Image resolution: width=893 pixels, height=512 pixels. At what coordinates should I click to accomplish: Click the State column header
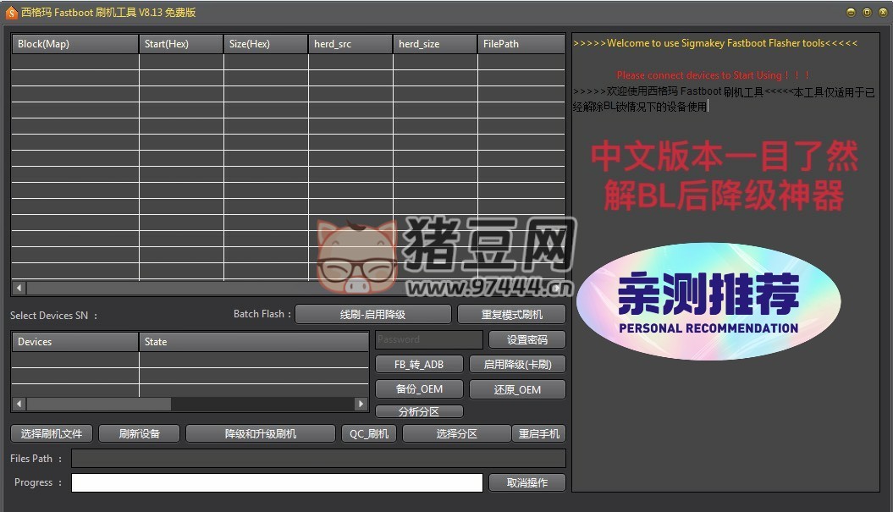click(x=254, y=342)
